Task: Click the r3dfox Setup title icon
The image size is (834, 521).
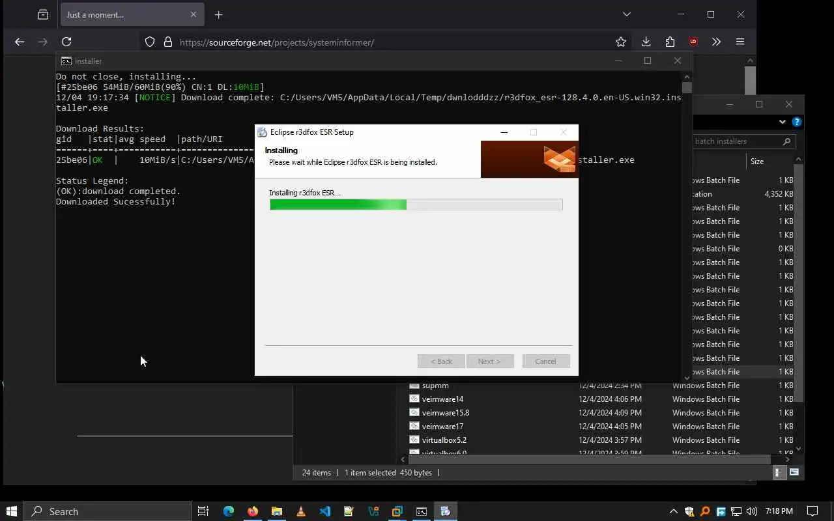Action: coord(262,132)
